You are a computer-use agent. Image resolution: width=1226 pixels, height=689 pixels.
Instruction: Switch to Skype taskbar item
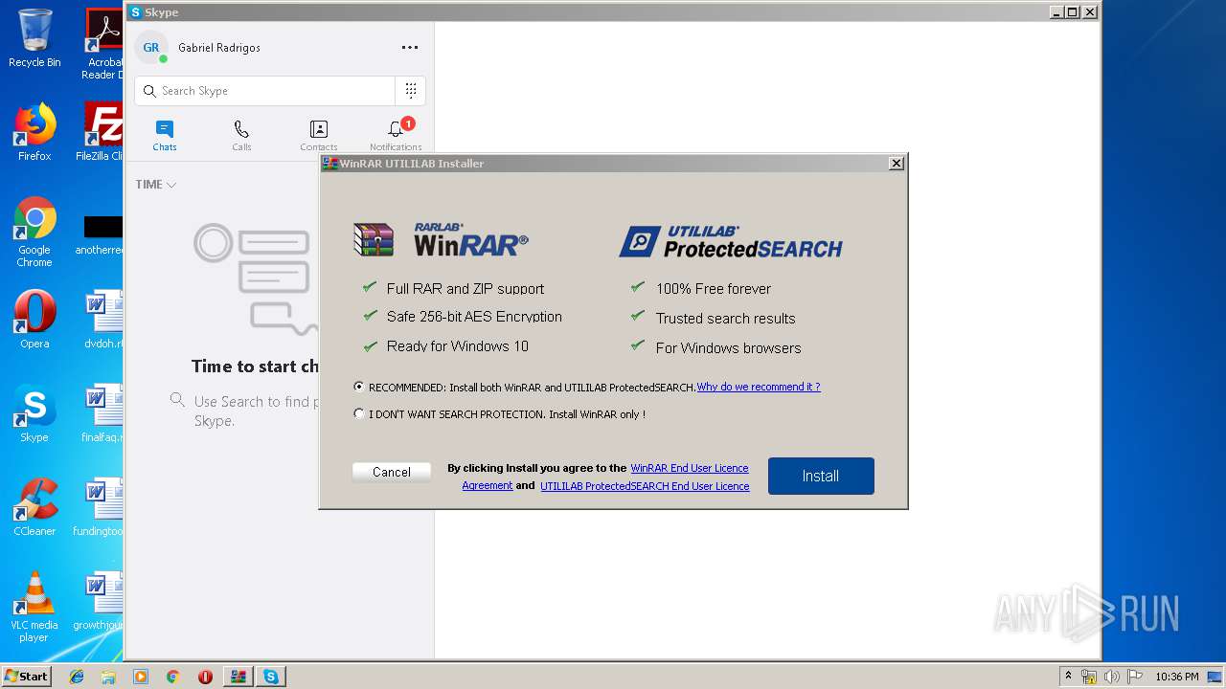[271, 677]
